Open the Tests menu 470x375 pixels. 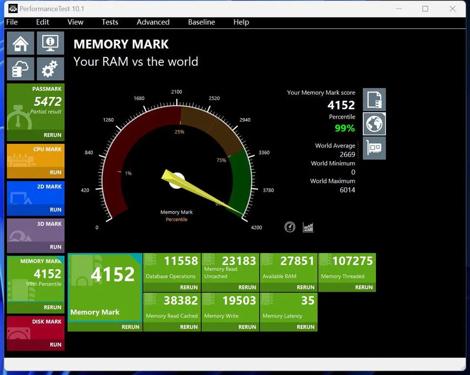pos(110,22)
